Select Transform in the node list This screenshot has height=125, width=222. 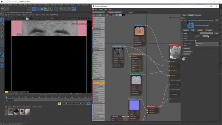pos(99,49)
